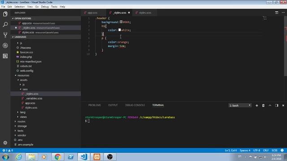Image resolution: width=287 pixels, height=161 pixels.
Task: Open the Edit menu
Action: click(10, 7)
